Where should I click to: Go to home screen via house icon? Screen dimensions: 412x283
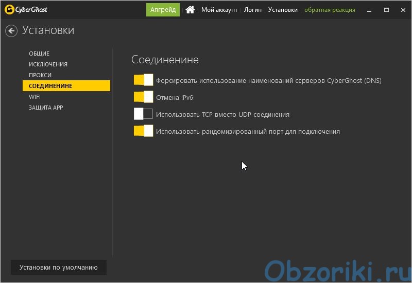click(190, 10)
